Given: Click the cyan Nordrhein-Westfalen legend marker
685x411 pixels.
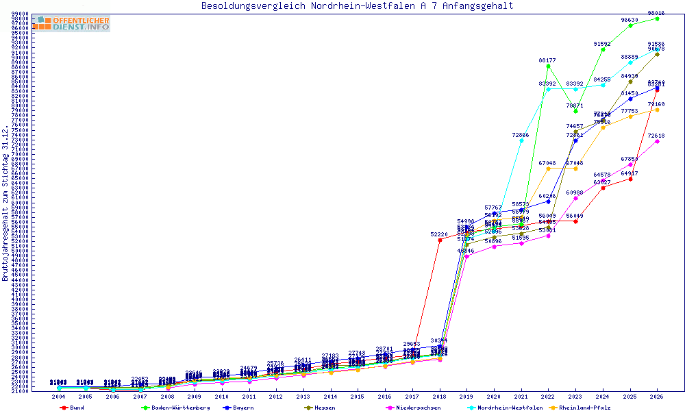Looking at the screenshot, I should (471, 408).
